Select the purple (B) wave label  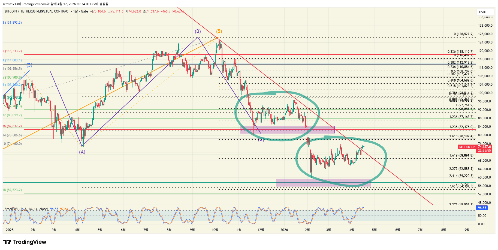tap(198, 31)
